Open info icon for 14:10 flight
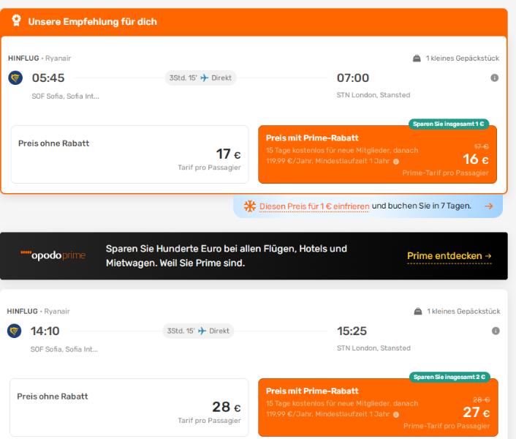516x439 pixels. [496, 331]
